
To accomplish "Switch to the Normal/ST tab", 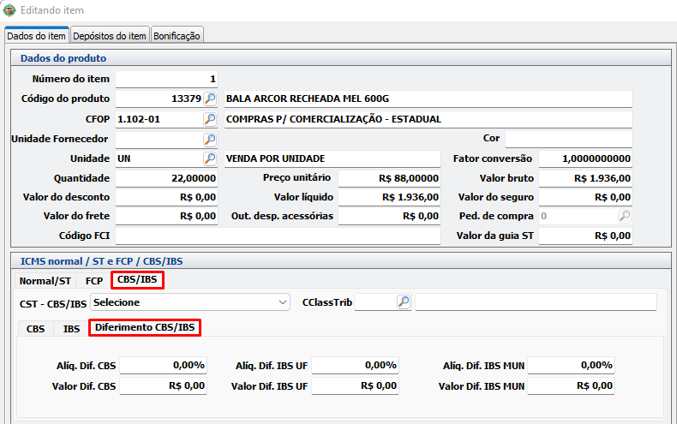I will [x=45, y=280].
